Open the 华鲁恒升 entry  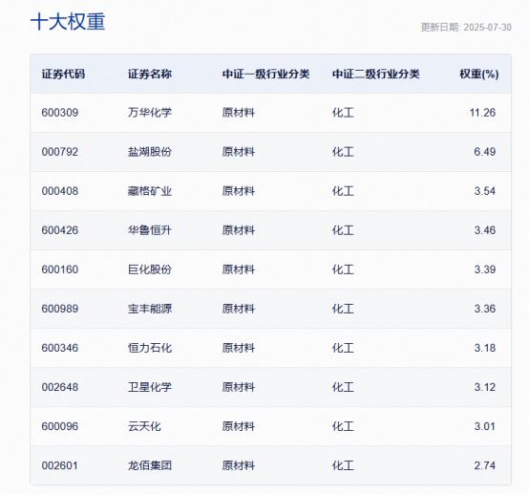coord(150,230)
